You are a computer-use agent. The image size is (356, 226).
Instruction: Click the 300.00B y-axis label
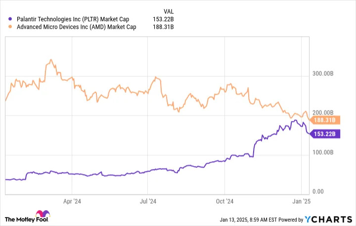(x=323, y=73)
